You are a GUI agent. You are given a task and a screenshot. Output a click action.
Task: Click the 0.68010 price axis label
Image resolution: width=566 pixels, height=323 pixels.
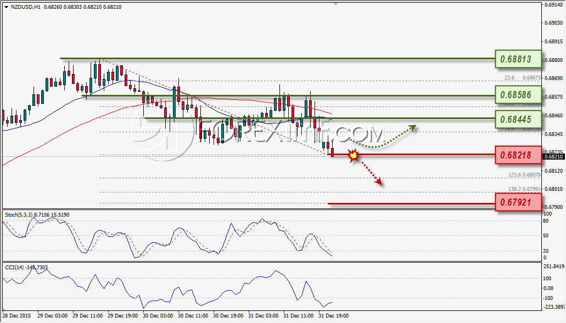[x=554, y=189]
